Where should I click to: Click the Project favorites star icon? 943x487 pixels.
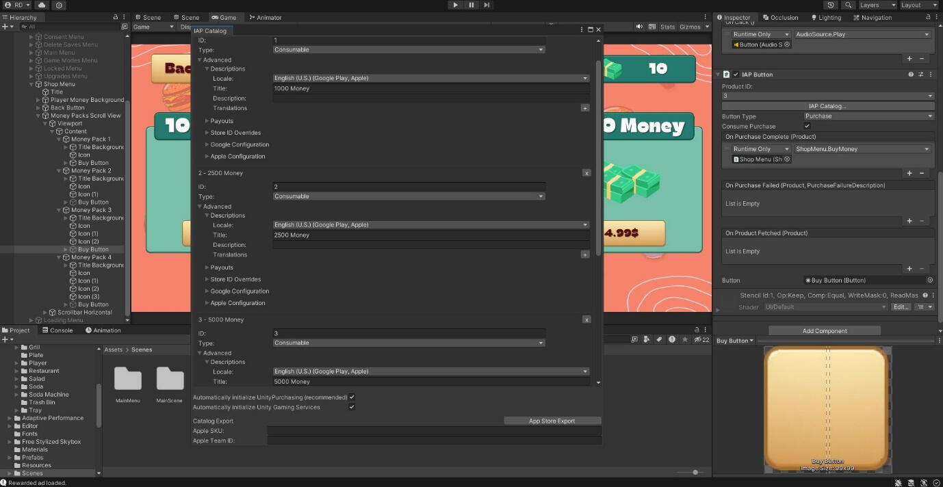(x=684, y=339)
